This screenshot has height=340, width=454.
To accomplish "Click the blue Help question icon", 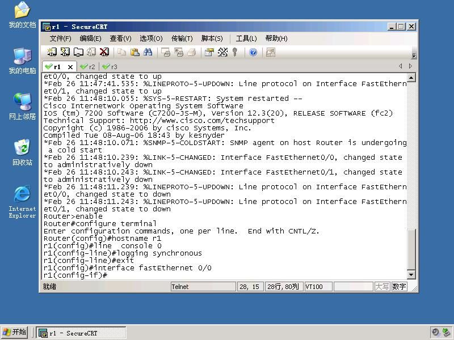I will pos(253,52).
